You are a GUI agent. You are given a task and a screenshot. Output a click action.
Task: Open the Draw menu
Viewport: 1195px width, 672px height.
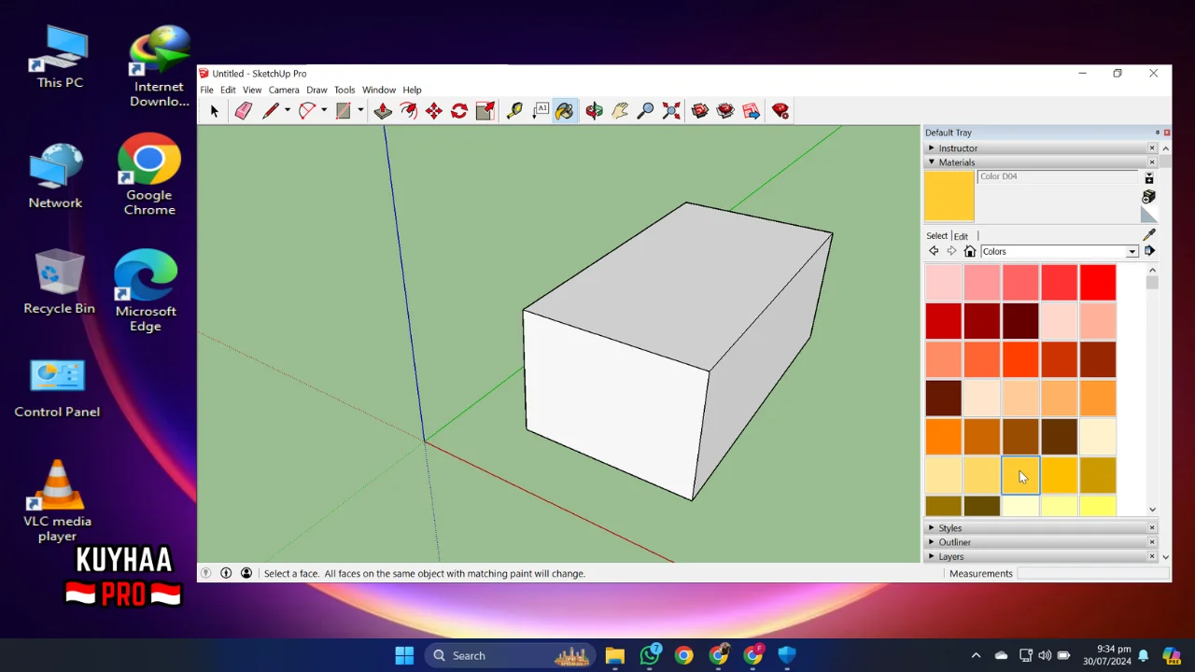tap(316, 90)
